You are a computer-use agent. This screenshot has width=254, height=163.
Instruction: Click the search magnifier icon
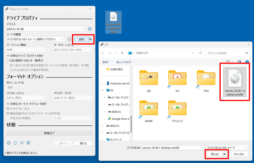(247, 53)
